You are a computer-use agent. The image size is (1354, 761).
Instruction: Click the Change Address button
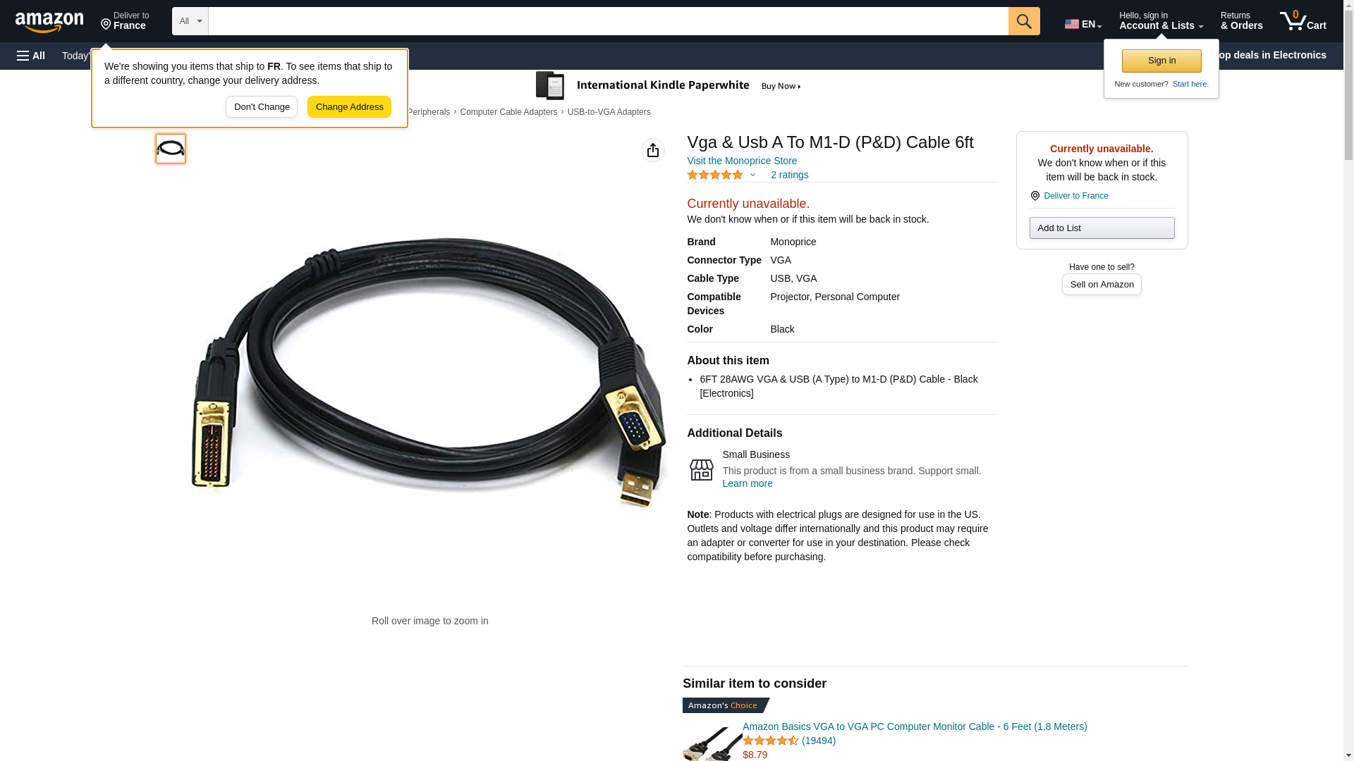(349, 107)
